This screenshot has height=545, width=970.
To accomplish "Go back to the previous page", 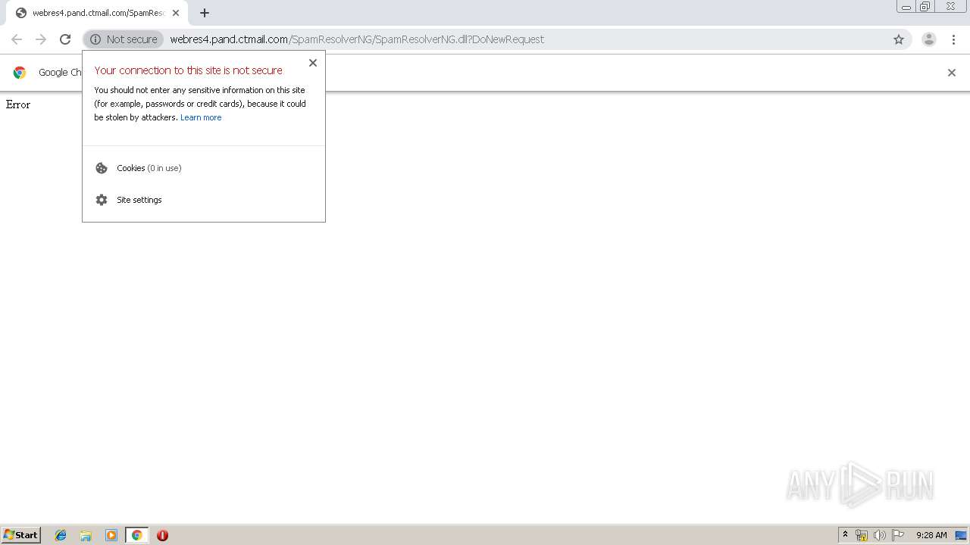I will pos(17,39).
